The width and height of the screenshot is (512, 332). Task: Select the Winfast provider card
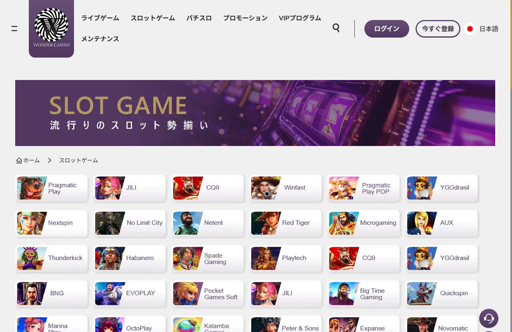[x=285, y=188]
